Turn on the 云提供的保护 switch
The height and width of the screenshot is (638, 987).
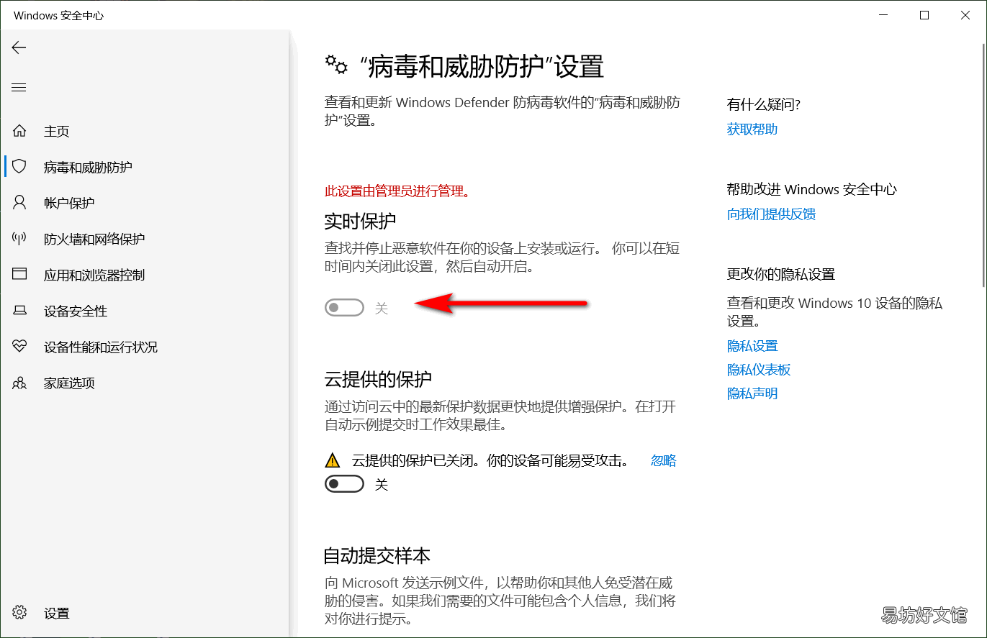[344, 484]
